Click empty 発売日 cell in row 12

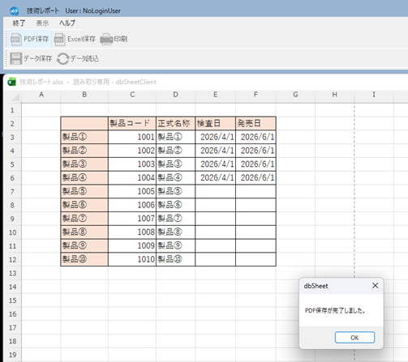click(256, 259)
